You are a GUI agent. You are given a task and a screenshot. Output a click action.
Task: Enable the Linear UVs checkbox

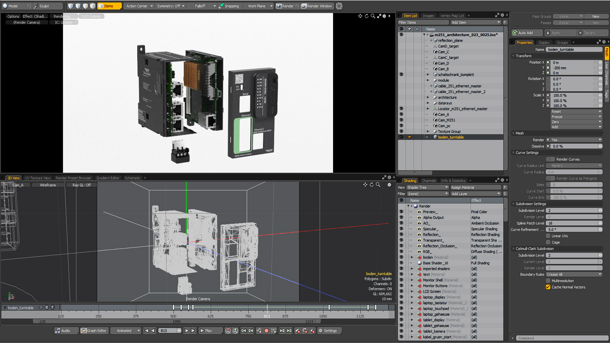(x=548, y=236)
